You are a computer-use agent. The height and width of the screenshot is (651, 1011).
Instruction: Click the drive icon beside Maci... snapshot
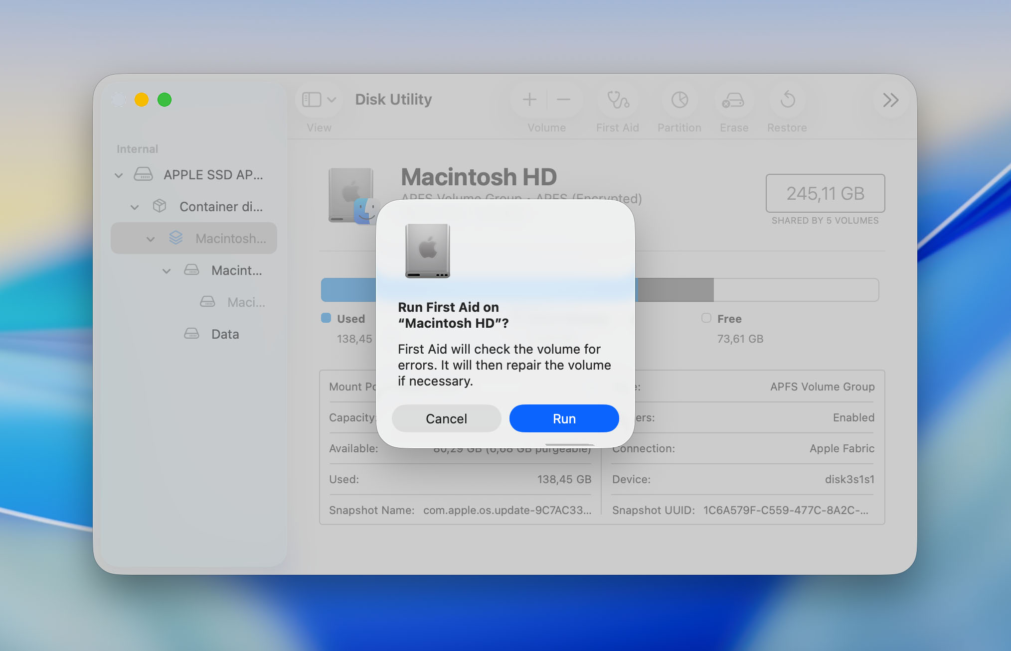(x=207, y=302)
